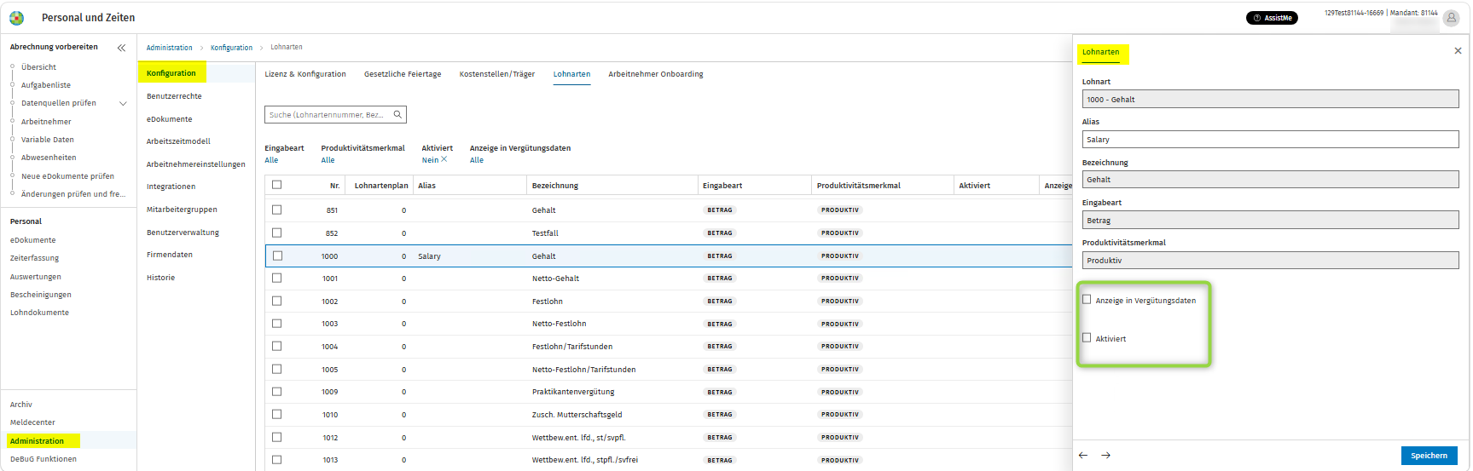The width and height of the screenshot is (1473, 471).
Task: Open Benutzerrechte settings
Action: (x=174, y=96)
